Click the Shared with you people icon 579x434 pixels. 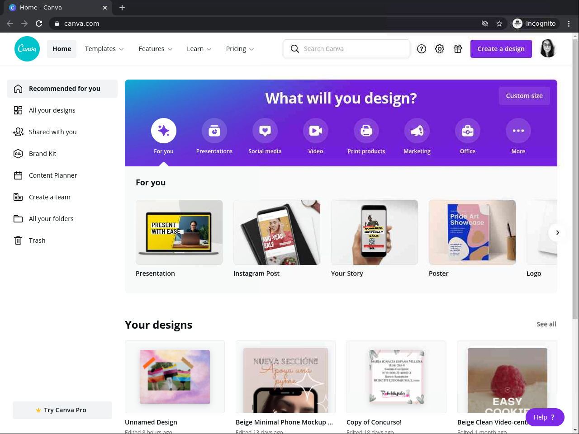[x=18, y=132]
